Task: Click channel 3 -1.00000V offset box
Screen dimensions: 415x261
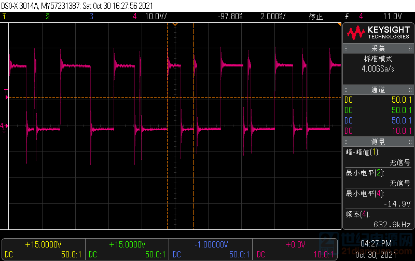Action: (x=211, y=250)
